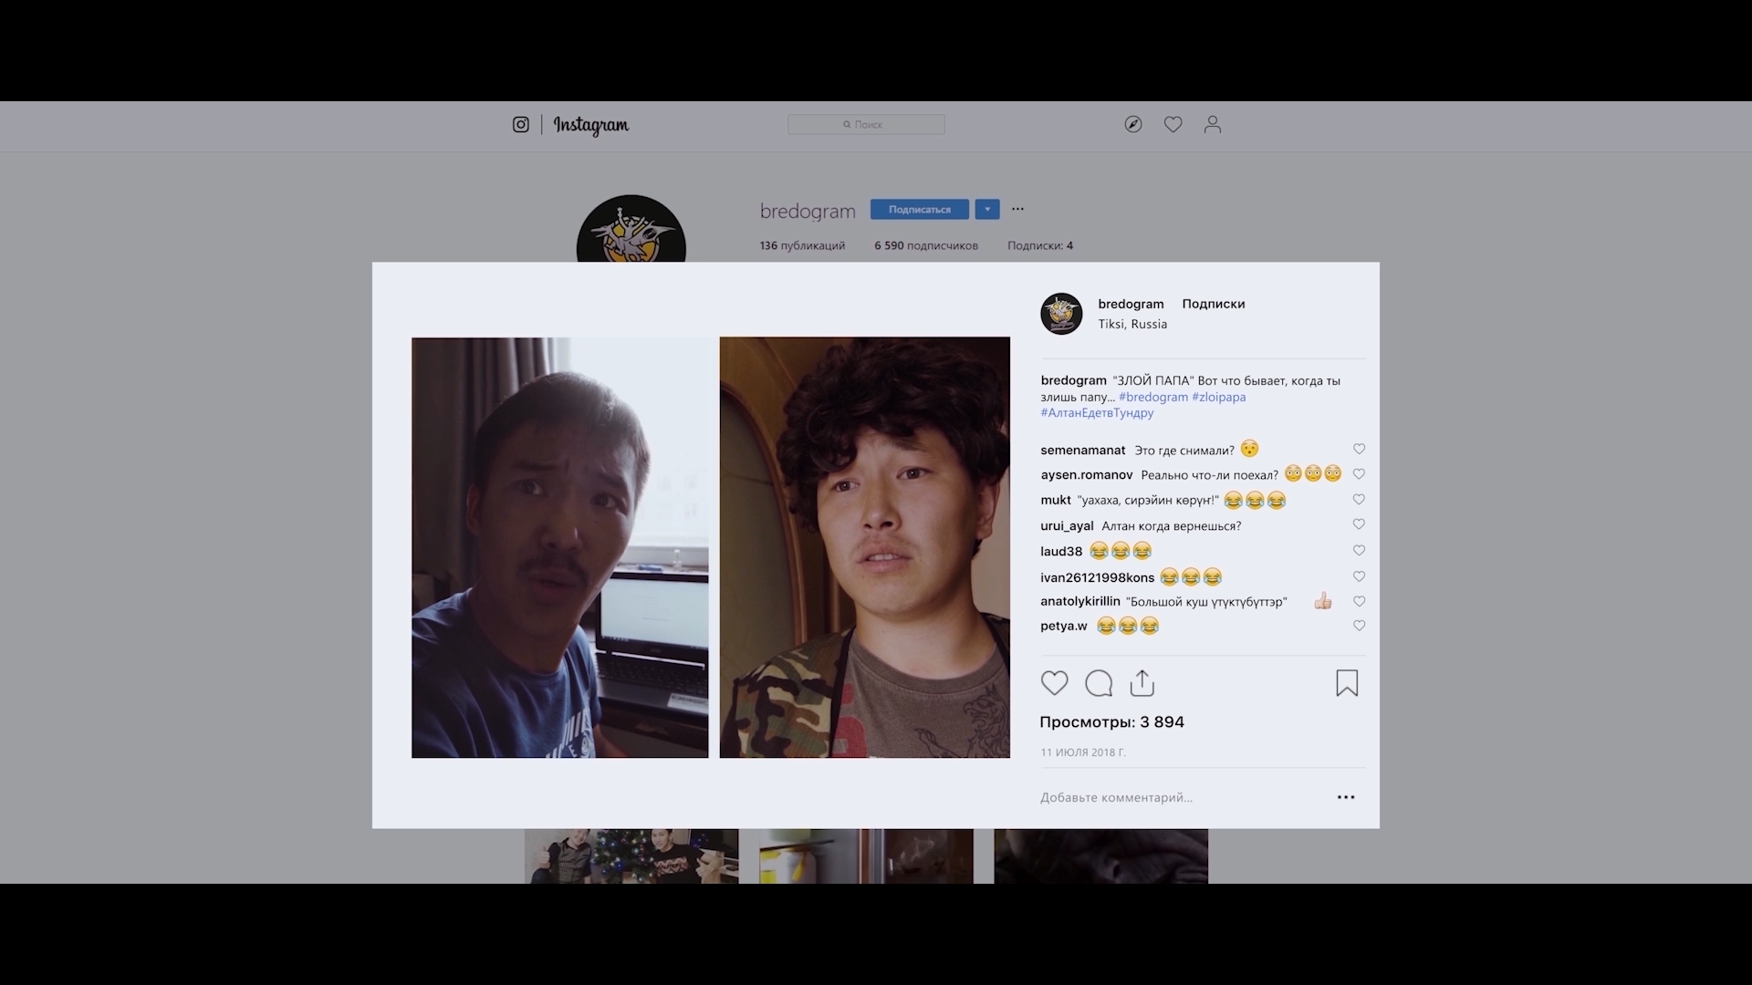The width and height of the screenshot is (1752, 985).
Task: Open the Подписки: 4 following list
Action: tap(1040, 245)
